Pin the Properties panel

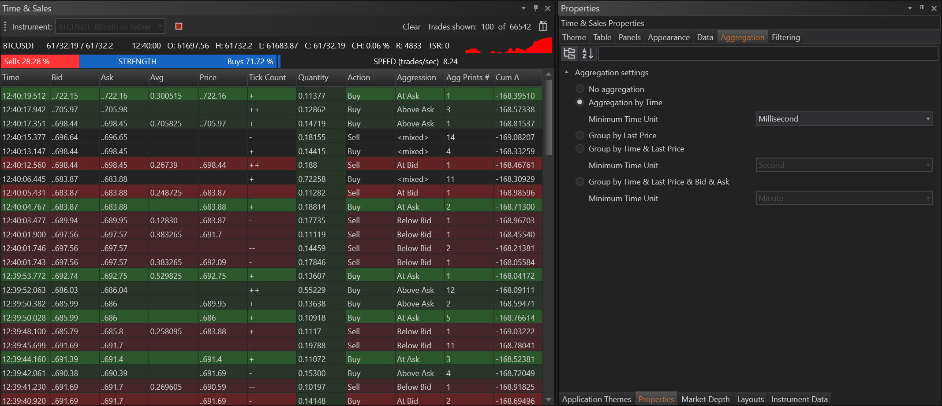(x=922, y=8)
